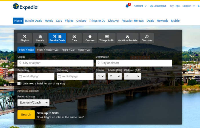Choose the Flight + Hotel + Car option

48,50
